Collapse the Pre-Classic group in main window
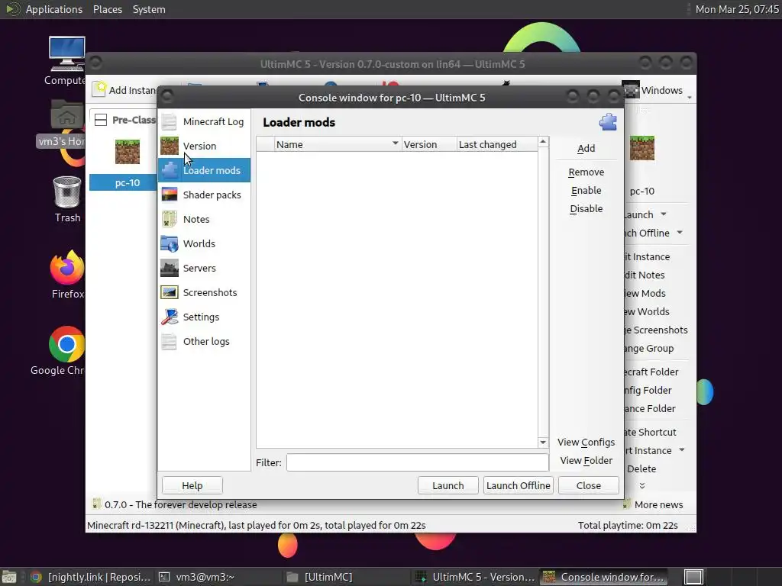 point(101,120)
